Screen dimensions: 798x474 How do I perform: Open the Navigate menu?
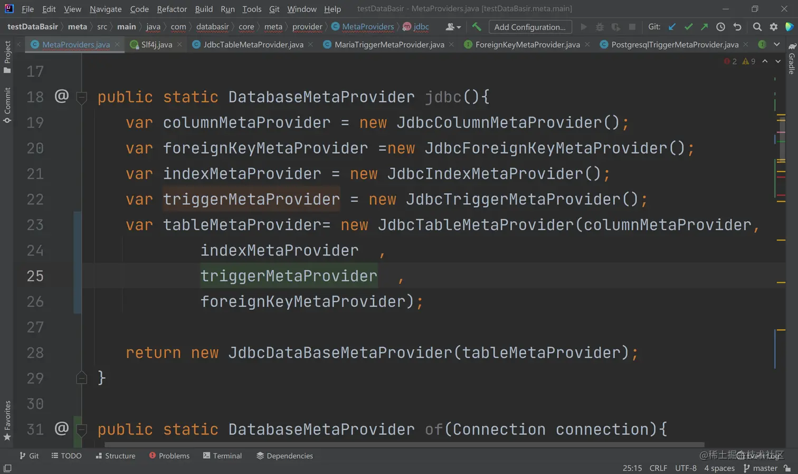[x=106, y=9]
